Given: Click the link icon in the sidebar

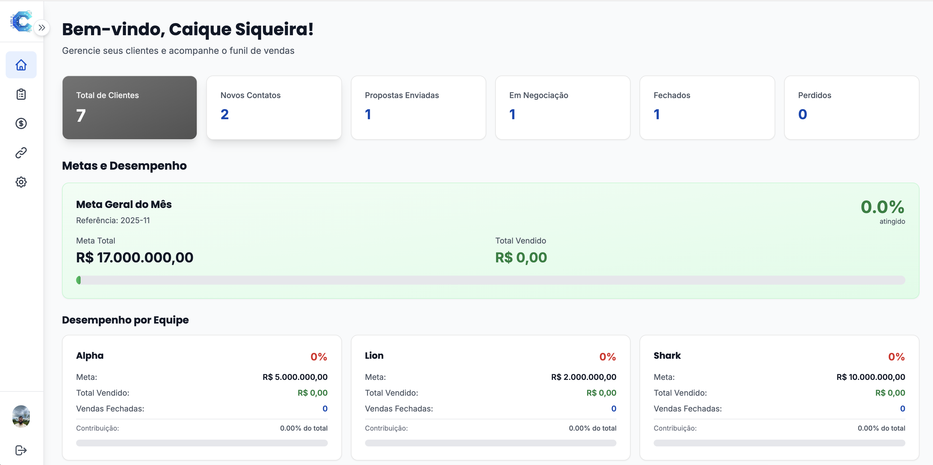Looking at the screenshot, I should (x=21, y=152).
